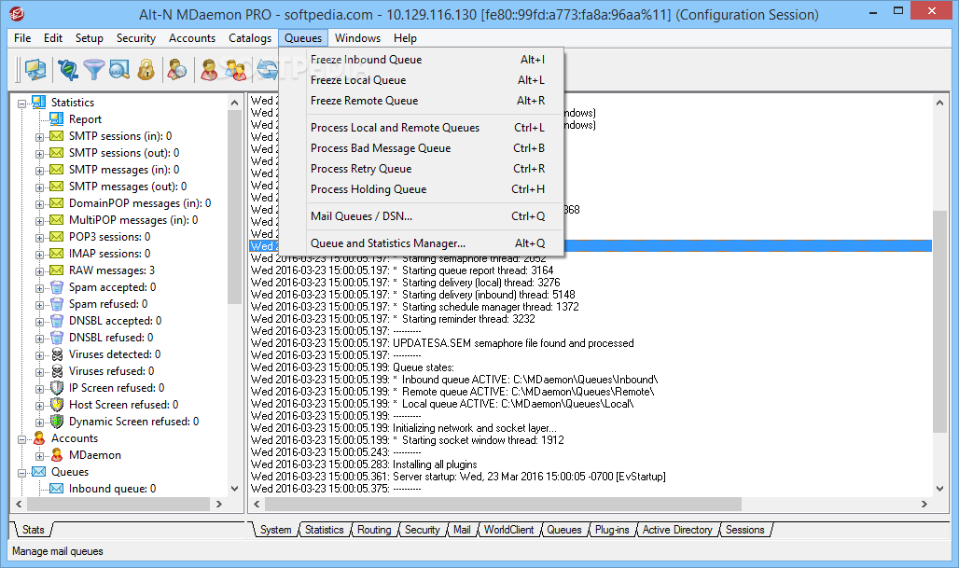Collapse the Accounts tree node

22,439
